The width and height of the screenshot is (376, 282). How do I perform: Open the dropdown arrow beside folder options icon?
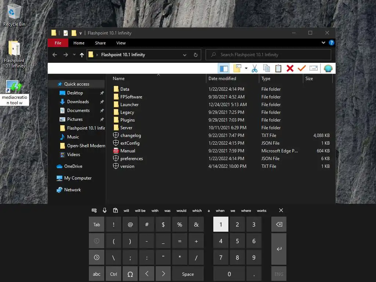pyautogui.click(x=246, y=68)
